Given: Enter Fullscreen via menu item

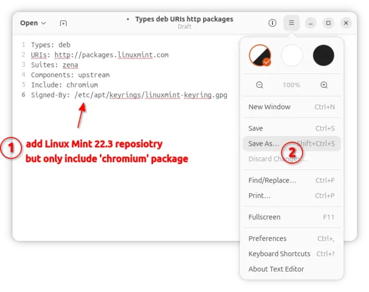Looking at the screenshot, I should click(x=292, y=217).
